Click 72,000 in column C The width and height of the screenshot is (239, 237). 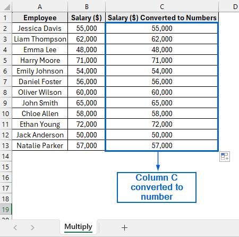coord(162,124)
